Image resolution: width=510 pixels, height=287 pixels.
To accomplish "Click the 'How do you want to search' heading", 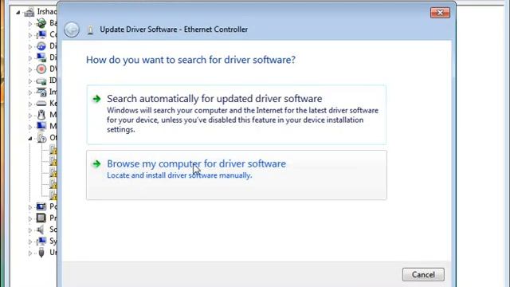I will click(x=190, y=60).
